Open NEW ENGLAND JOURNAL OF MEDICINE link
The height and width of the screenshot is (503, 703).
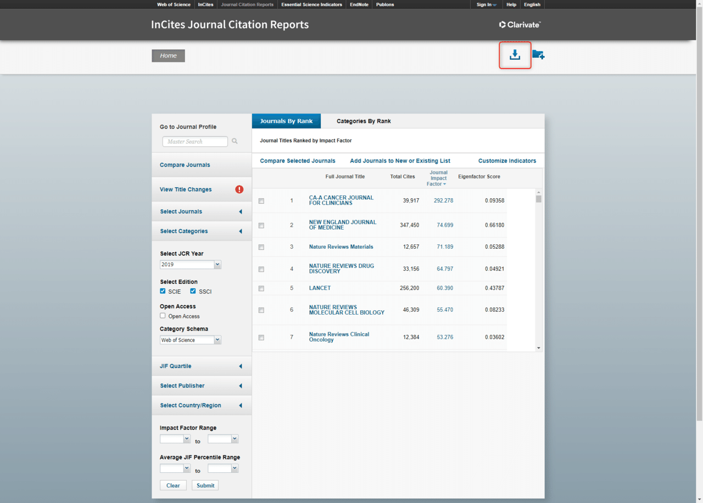[343, 225]
